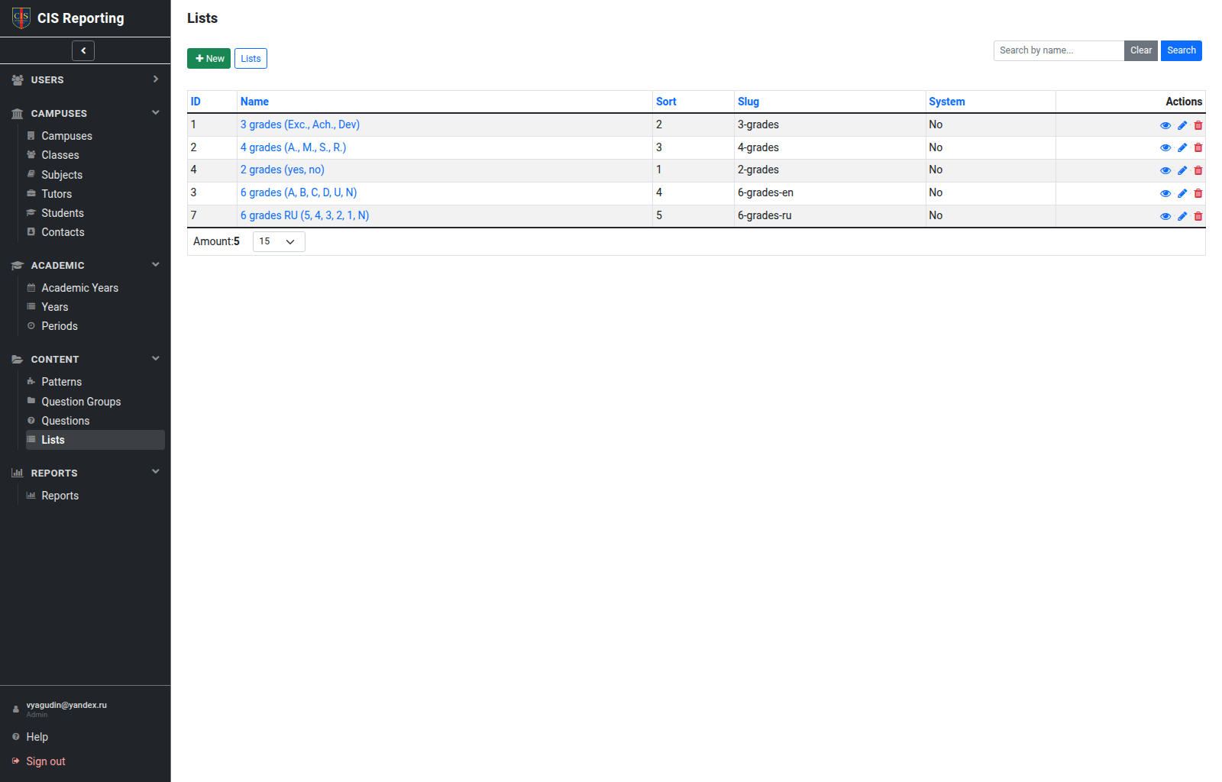Click the CIS Reporting logo icon

[x=21, y=18]
